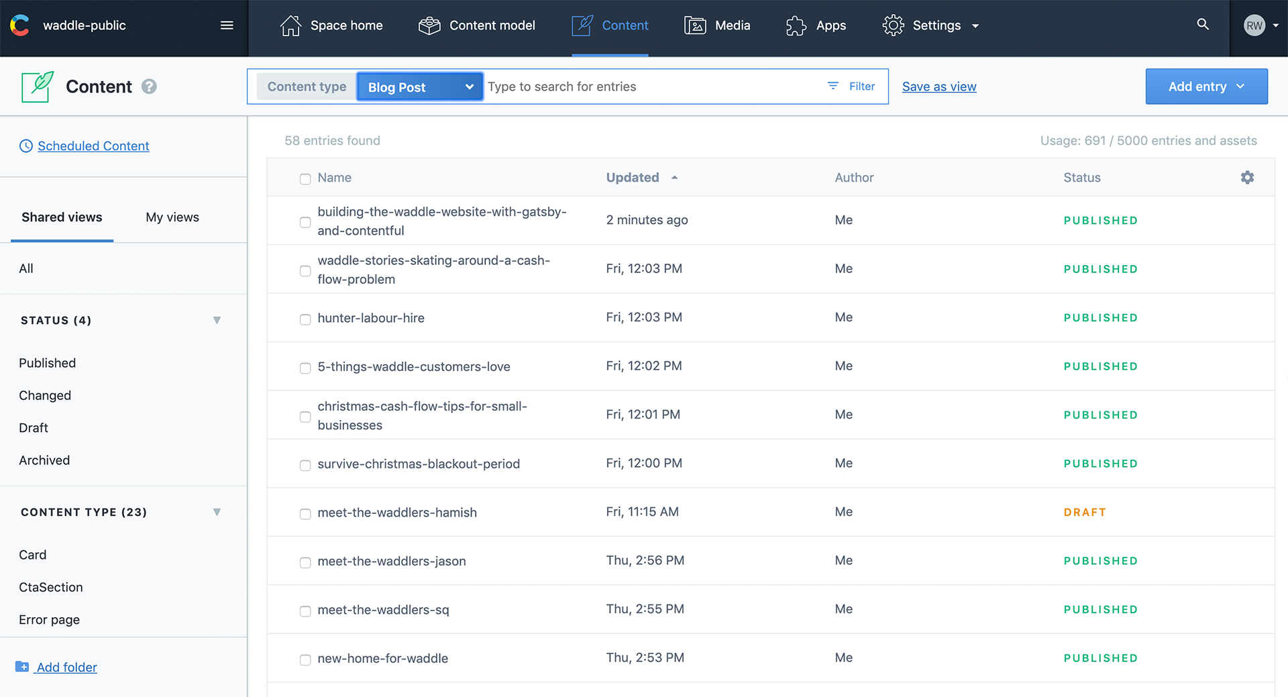Open table column settings gear
Image resolution: width=1288 pixels, height=697 pixels.
tap(1247, 178)
